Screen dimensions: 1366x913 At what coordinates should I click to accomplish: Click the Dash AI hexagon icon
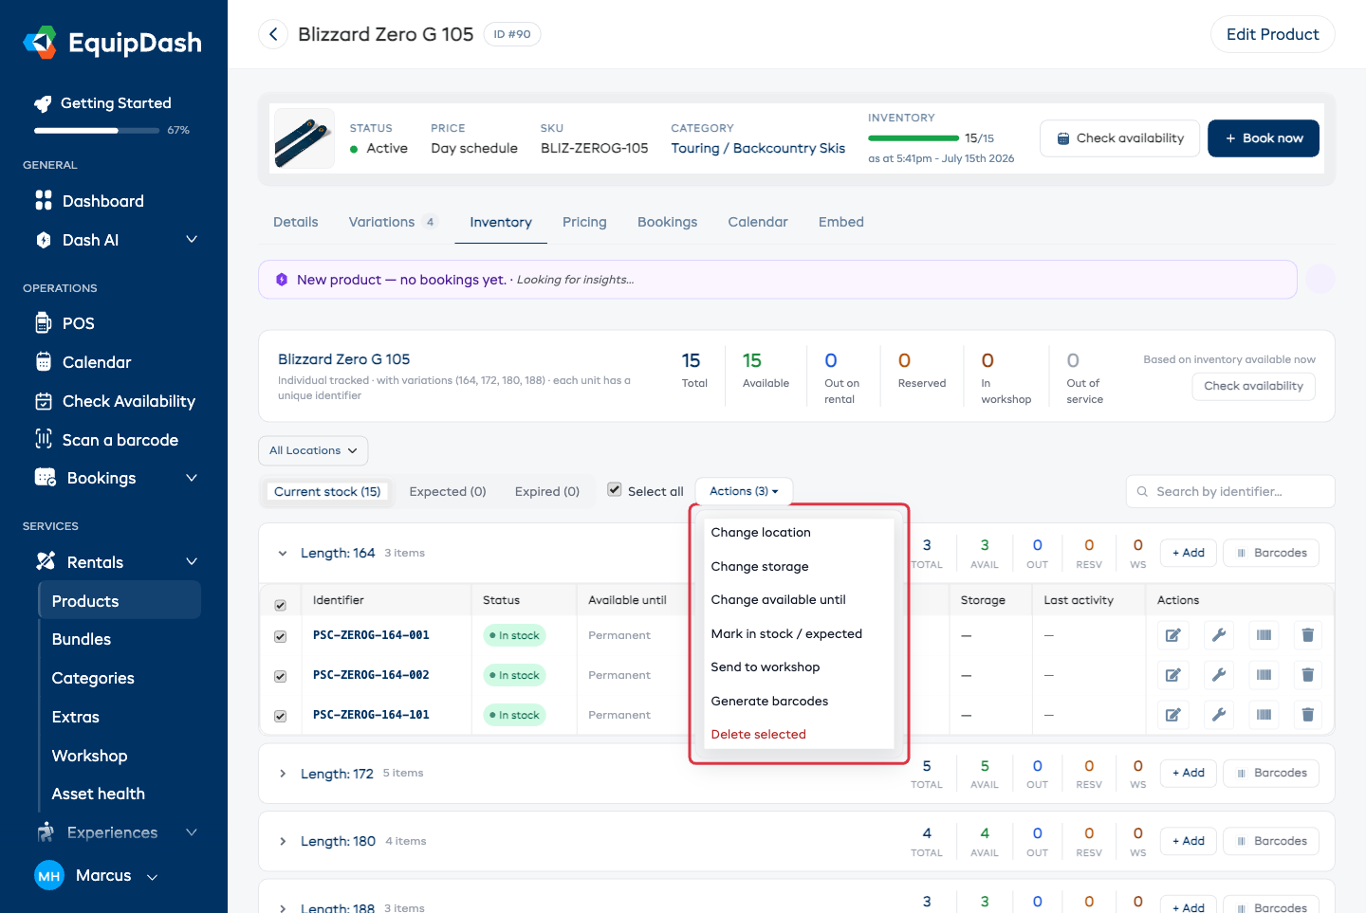coord(44,240)
